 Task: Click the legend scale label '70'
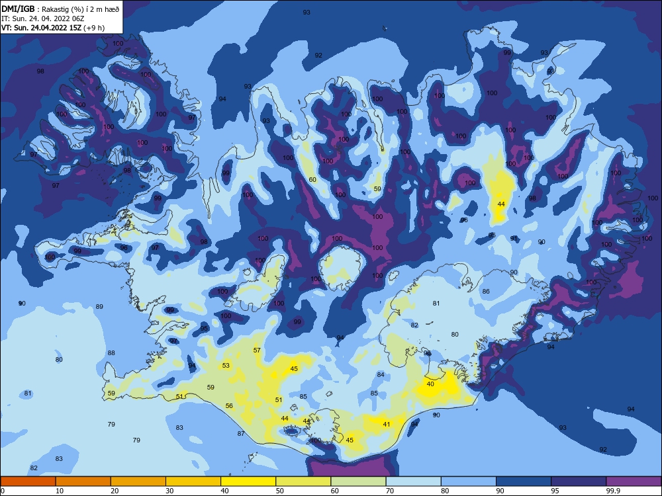click(390, 491)
